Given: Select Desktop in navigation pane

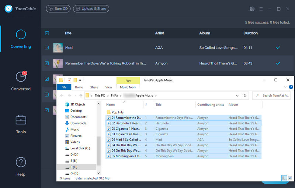Looking at the screenshot, I should [x=76, y=111].
